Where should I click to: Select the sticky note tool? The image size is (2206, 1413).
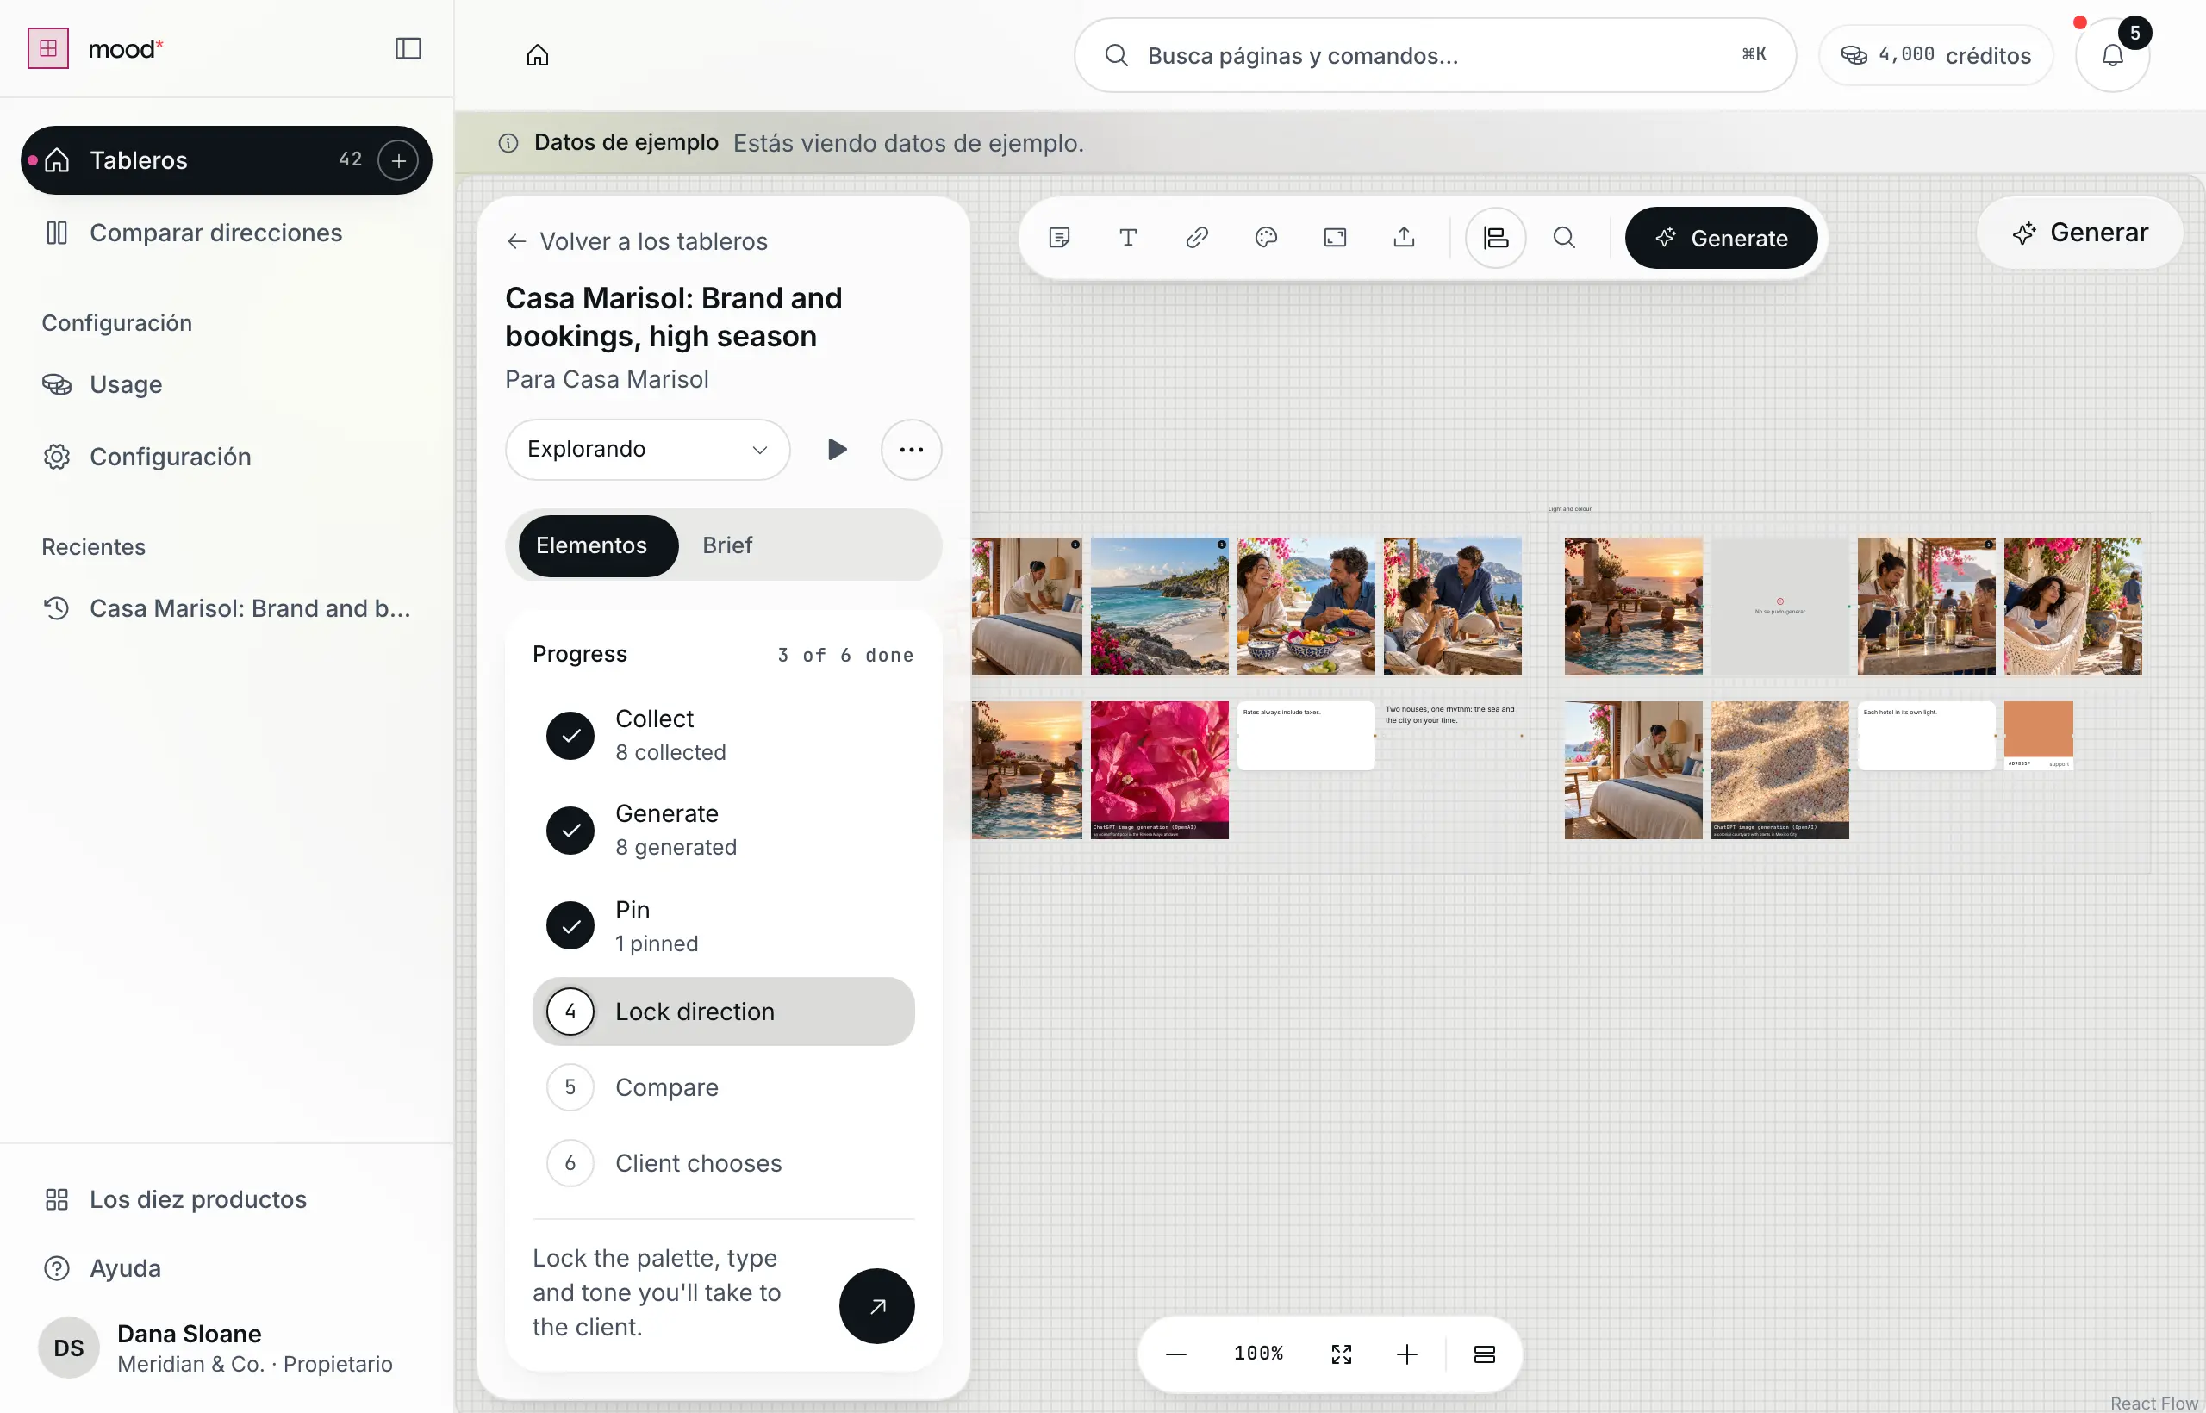1059,239
